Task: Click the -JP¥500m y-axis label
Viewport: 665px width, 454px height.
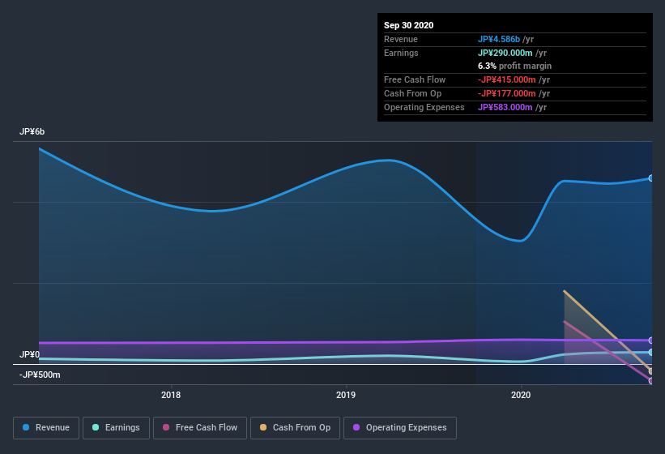Action: tap(40, 375)
